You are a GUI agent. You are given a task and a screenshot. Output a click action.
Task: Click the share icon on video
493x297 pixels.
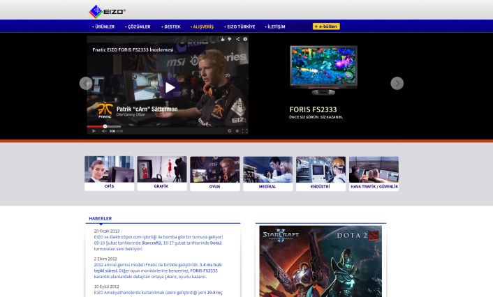[237, 39]
